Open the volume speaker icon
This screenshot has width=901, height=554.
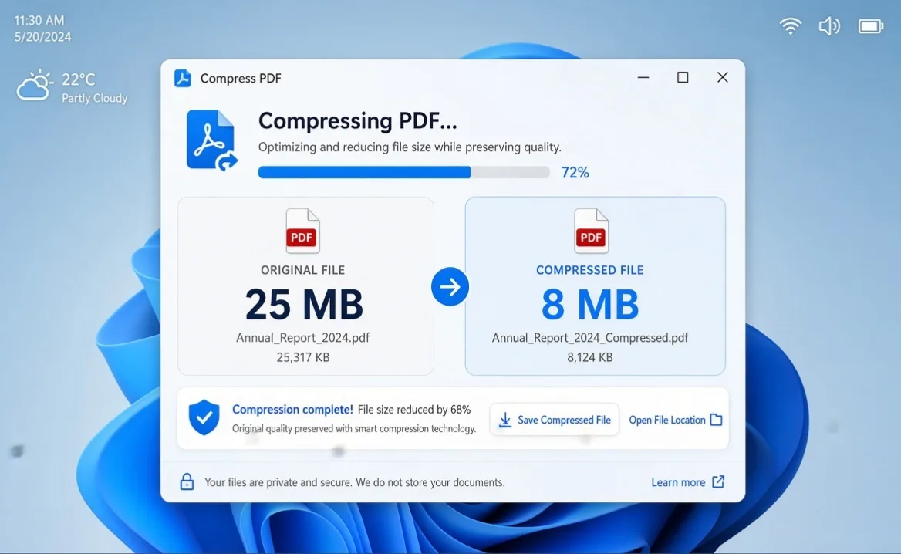pyautogui.click(x=829, y=26)
